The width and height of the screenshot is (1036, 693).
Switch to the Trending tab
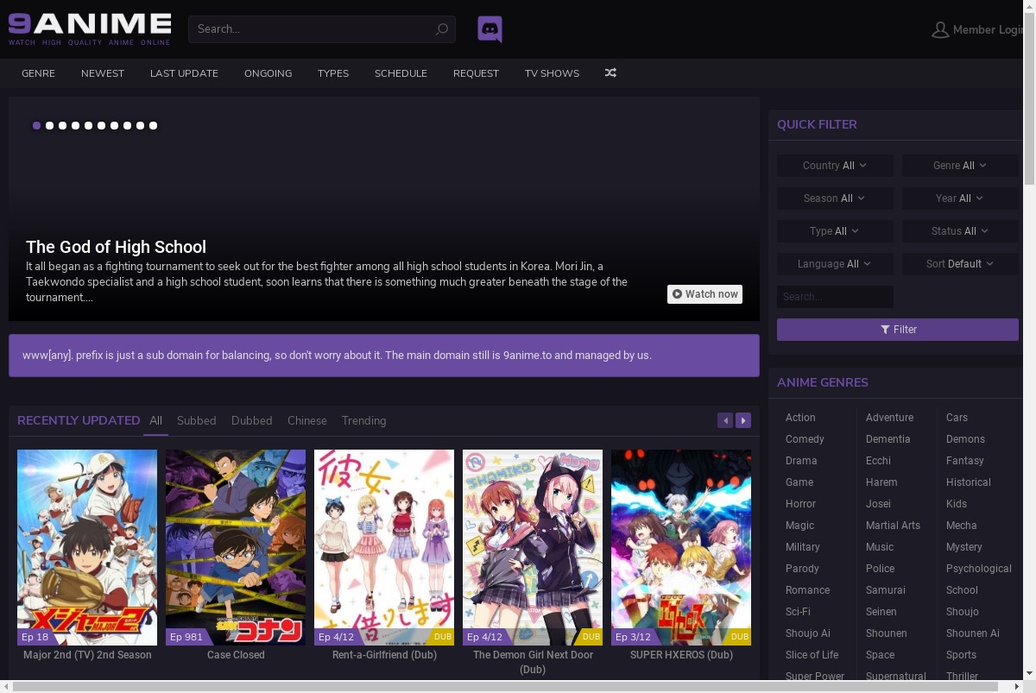363,420
